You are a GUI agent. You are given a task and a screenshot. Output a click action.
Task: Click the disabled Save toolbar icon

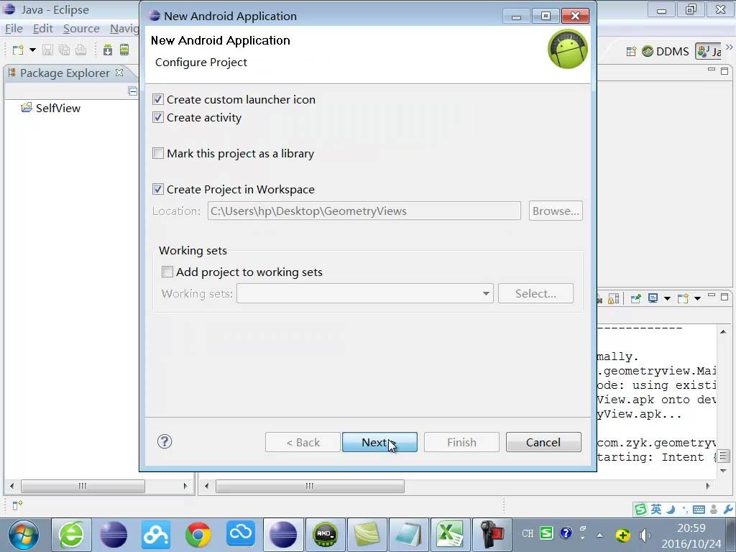[x=47, y=50]
